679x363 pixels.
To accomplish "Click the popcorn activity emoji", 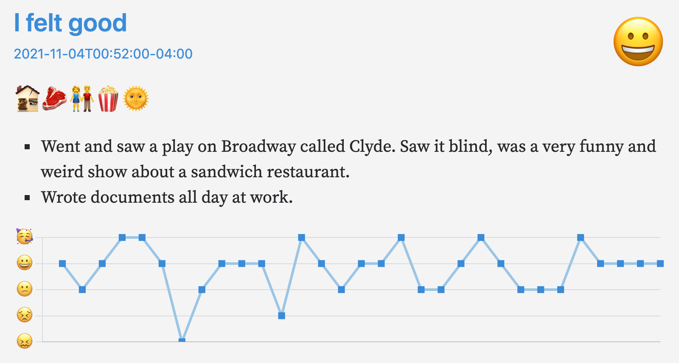I will 108,98.
